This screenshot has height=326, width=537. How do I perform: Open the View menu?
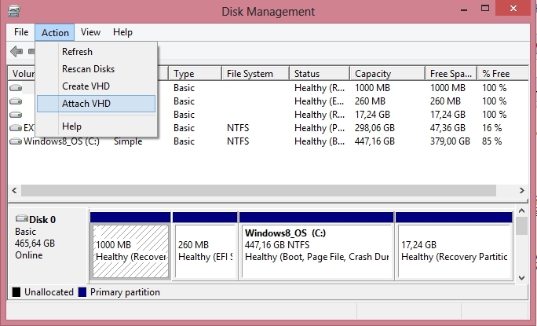point(90,32)
